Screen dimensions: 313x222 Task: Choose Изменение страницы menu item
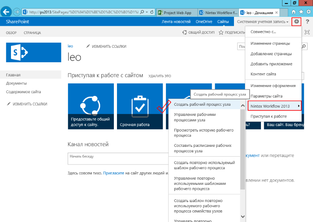[x=273, y=43]
